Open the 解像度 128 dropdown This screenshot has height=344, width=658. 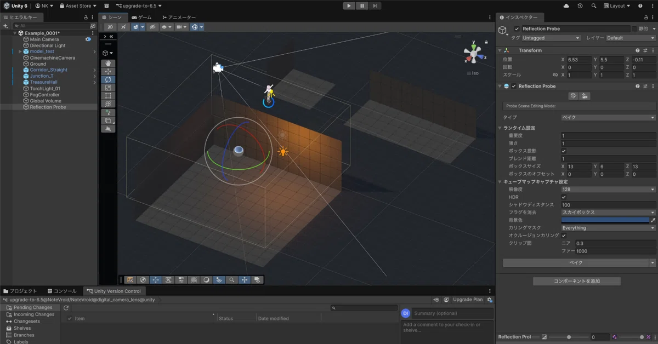pyautogui.click(x=608, y=190)
